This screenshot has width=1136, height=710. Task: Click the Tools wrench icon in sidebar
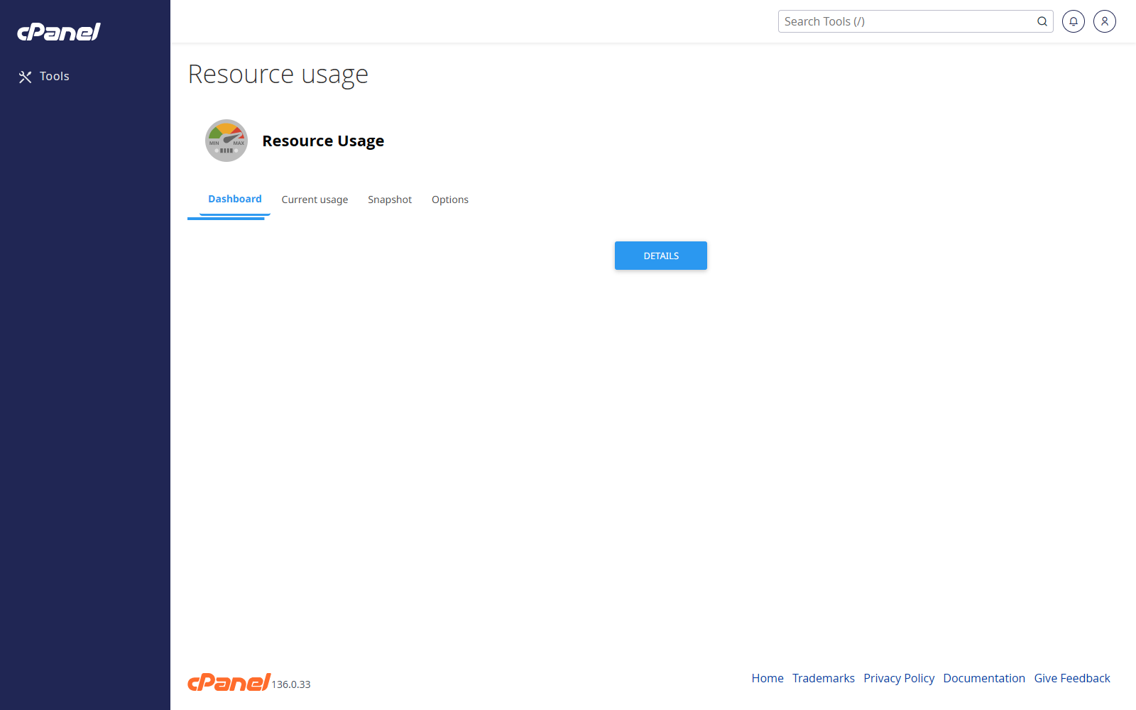click(26, 77)
